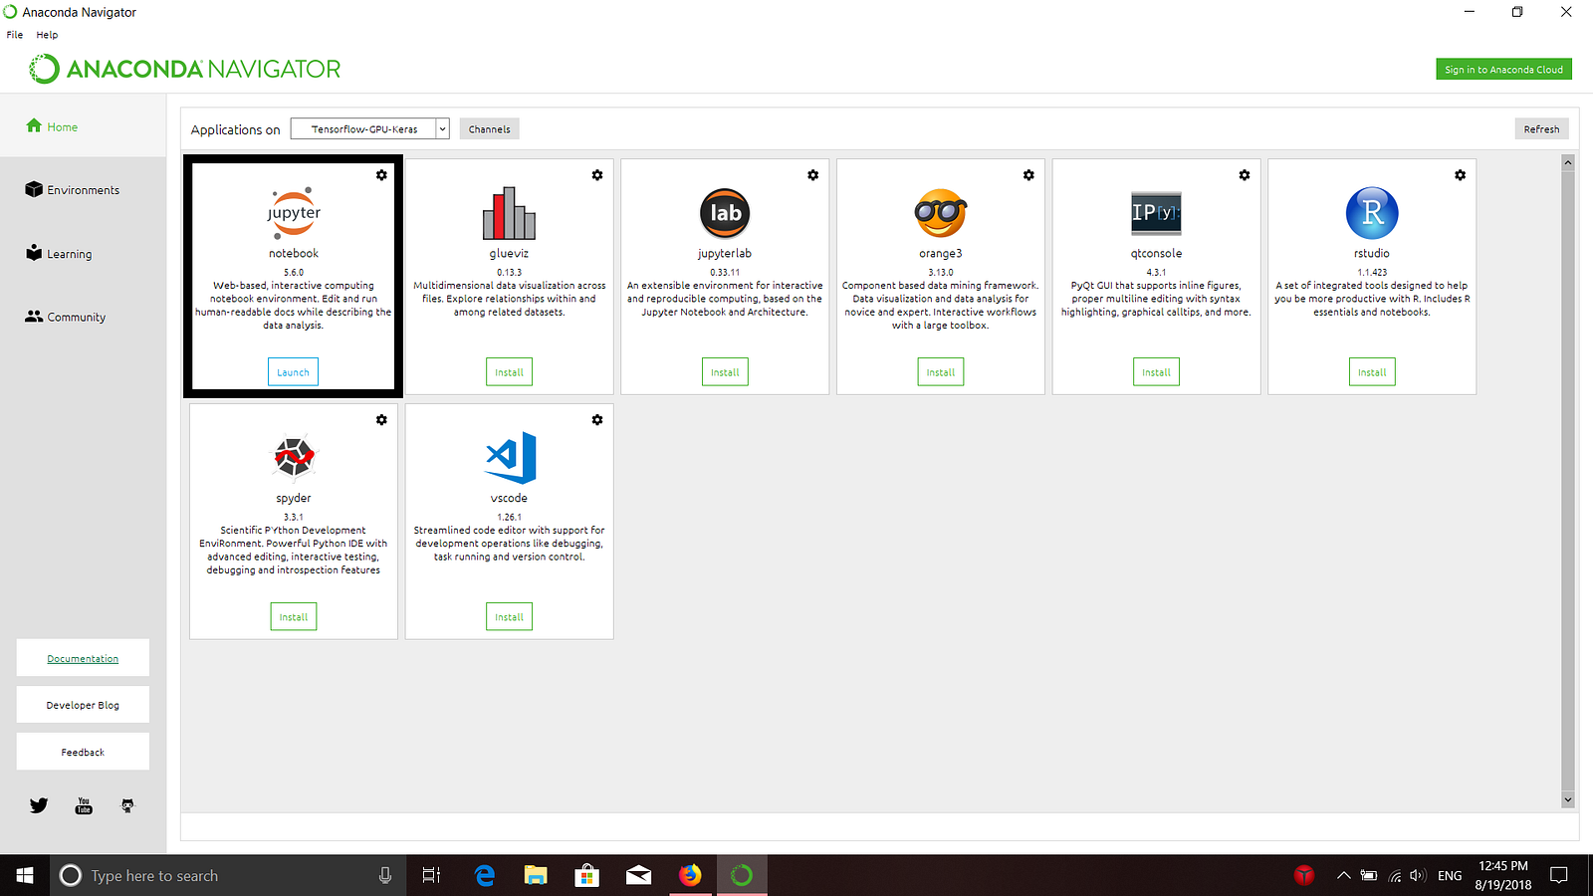Click the spyder application logo
The width and height of the screenshot is (1593, 896).
click(294, 458)
